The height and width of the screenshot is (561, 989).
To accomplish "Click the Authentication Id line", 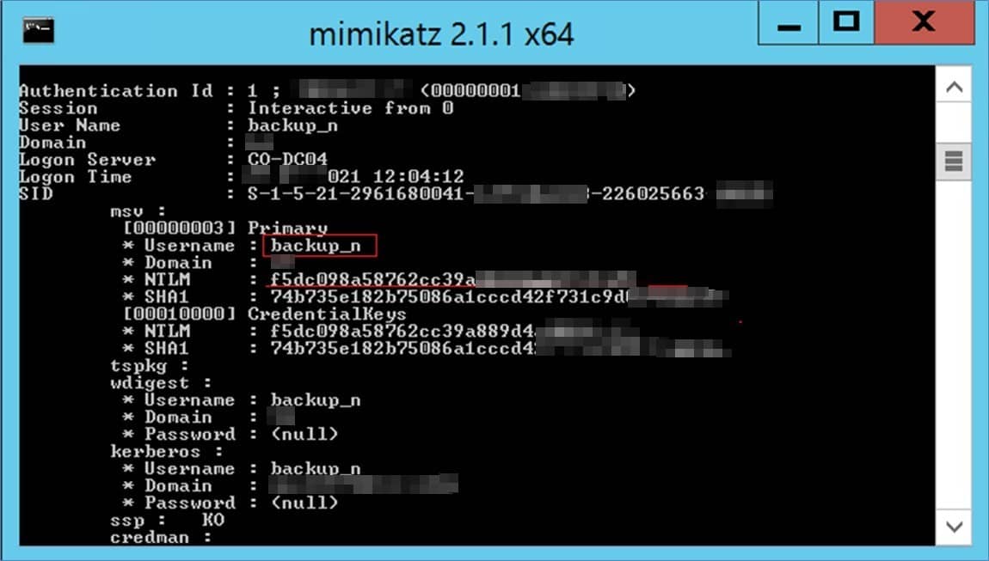I will (x=327, y=91).
